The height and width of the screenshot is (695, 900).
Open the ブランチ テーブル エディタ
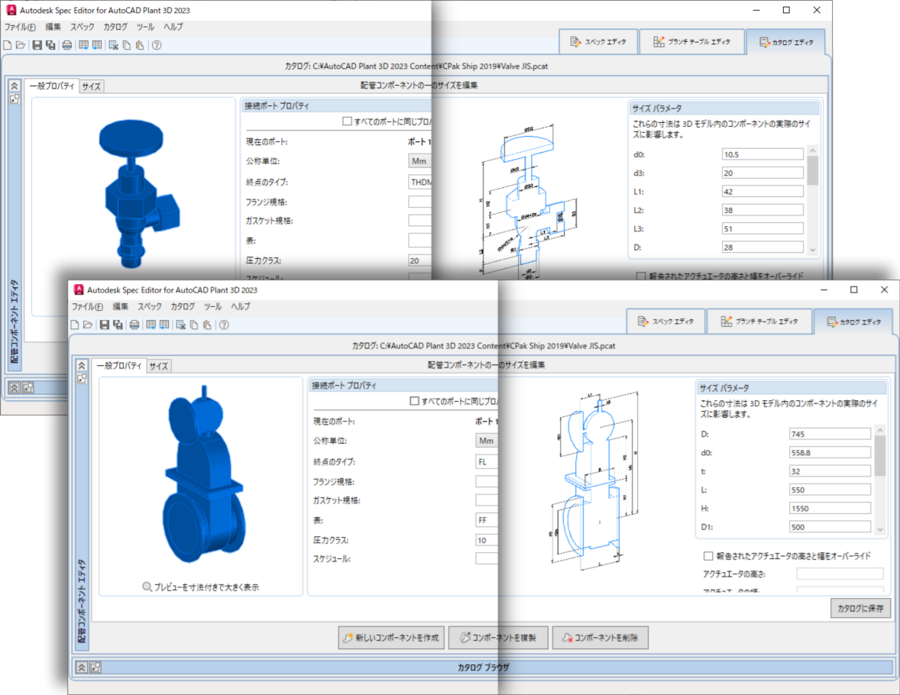759,321
